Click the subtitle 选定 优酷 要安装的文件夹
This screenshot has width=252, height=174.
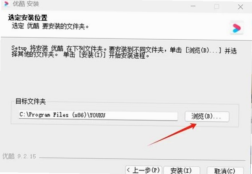pyautogui.click(x=50, y=26)
